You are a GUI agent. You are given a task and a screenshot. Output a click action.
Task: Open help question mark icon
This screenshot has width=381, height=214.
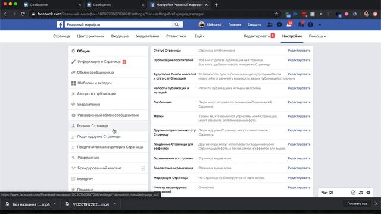point(310,24)
